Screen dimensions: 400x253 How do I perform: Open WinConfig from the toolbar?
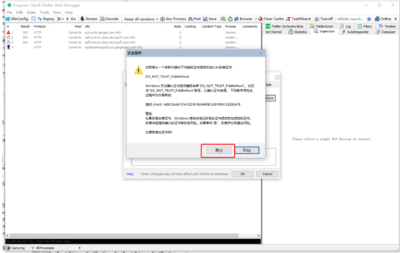click(17, 19)
